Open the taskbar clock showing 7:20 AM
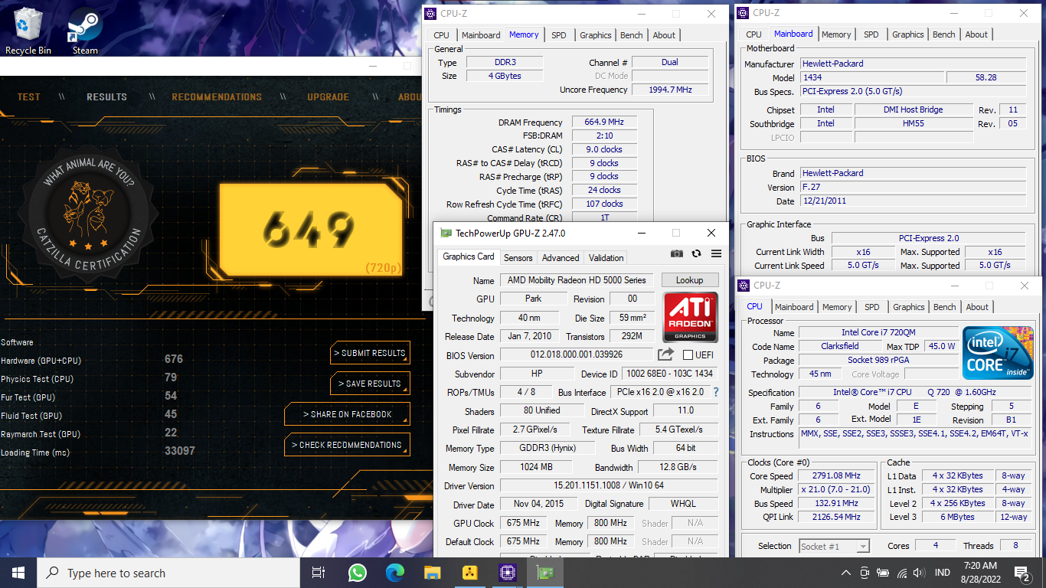Image resolution: width=1046 pixels, height=588 pixels. [x=979, y=573]
